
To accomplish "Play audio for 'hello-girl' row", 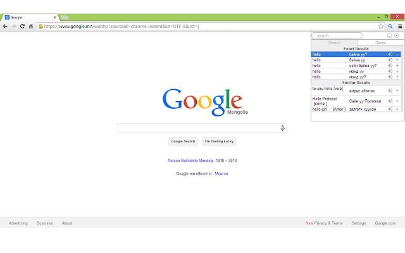I will tap(390, 109).
